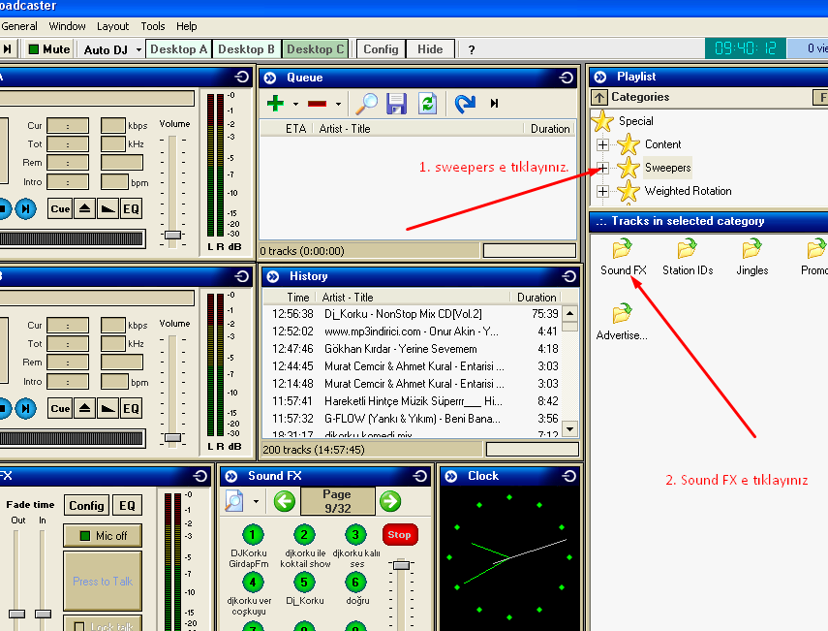Enable the Lock talk checkbox

(80, 627)
